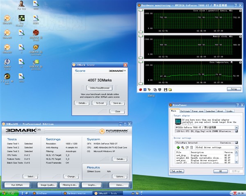Viewport: 246px width, 196px height.
Task: Switch to RivaTuner on the taskbar
Action: tap(46, 193)
